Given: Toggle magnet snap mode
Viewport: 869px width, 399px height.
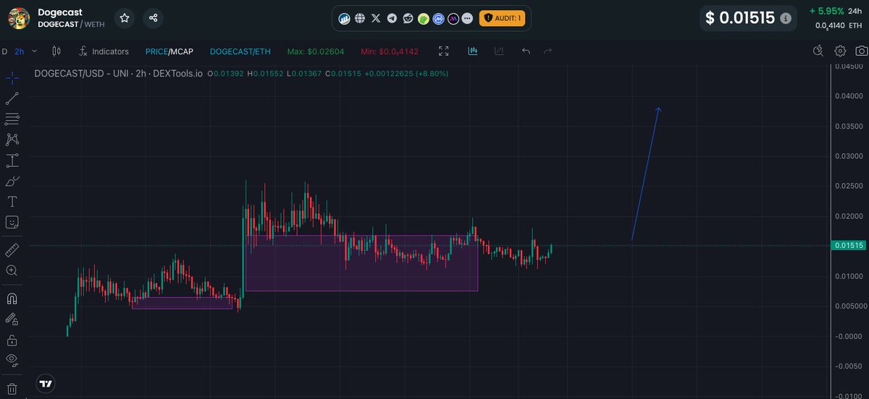Looking at the screenshot, I should tap(12, 298).
